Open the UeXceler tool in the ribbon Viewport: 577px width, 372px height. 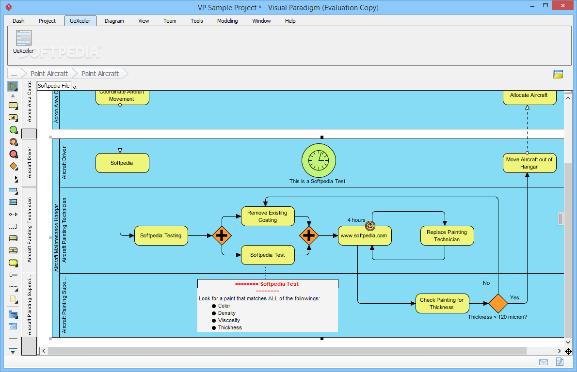pyautogui.click(x=23, y=42)
